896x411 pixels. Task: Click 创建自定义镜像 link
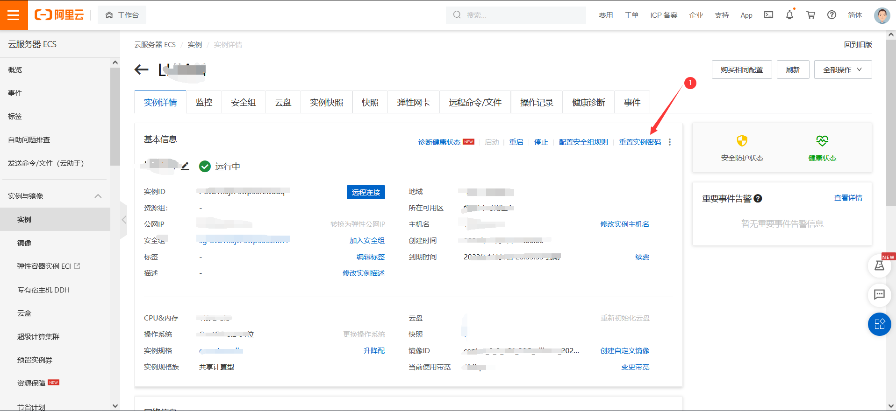click(625, 351)
